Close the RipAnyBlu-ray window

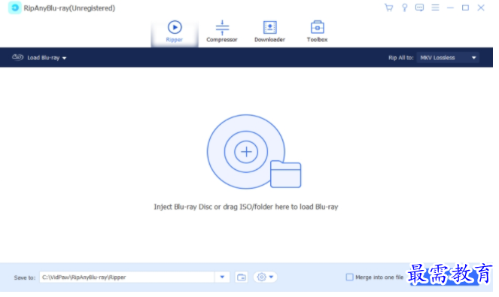click(x=481, y=8)
